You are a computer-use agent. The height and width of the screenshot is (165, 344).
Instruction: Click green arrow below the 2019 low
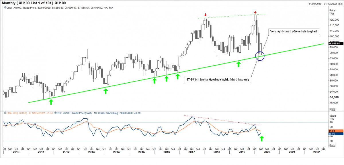coord(238,64)
